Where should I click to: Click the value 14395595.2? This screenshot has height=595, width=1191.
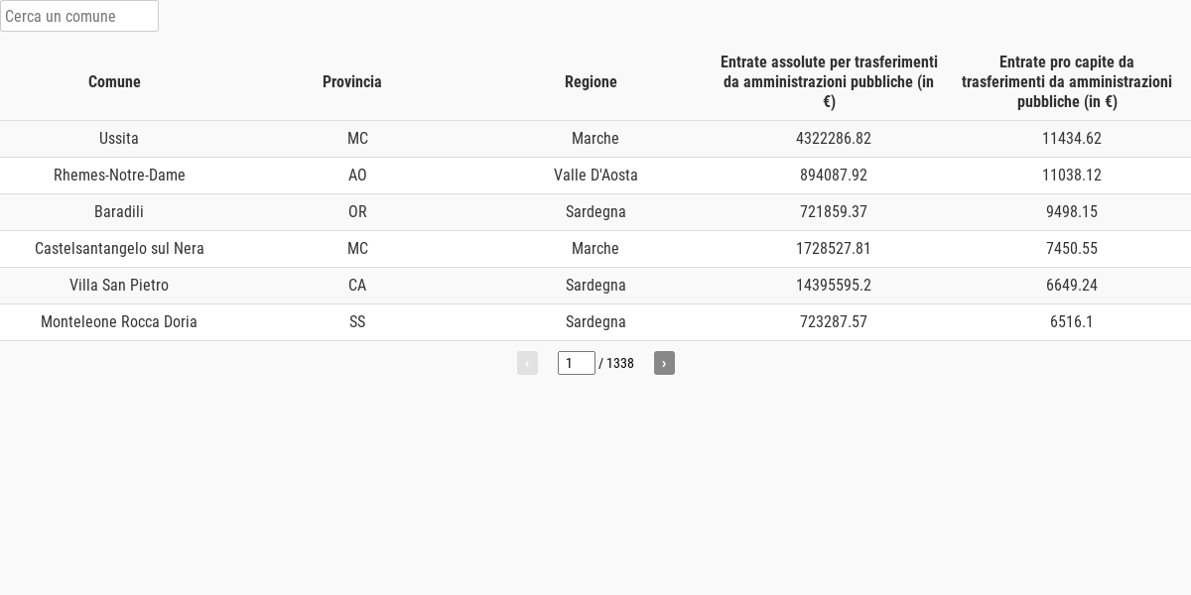coord(834,286)
